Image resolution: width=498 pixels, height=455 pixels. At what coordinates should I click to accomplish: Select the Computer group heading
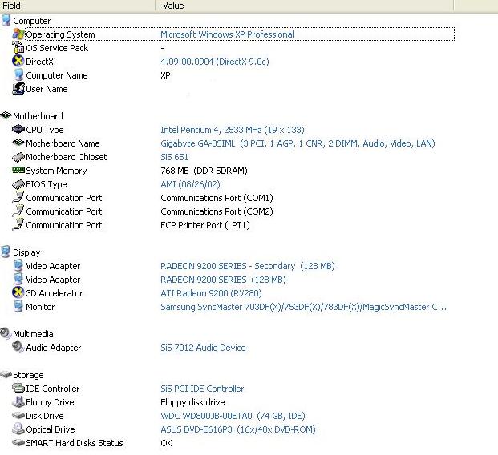(31, 21)
